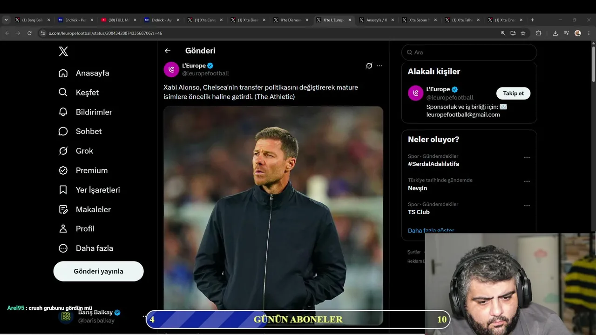Open Profil in the sidebar
This screenshot has height=335, width=596.
76,229
